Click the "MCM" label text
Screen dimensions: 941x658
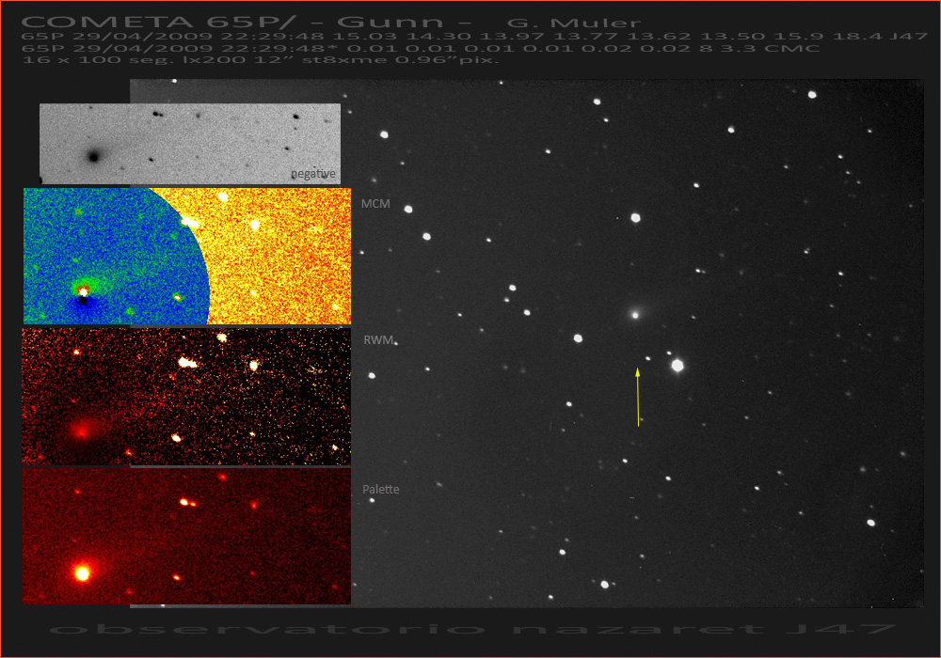tap(375, 204)
